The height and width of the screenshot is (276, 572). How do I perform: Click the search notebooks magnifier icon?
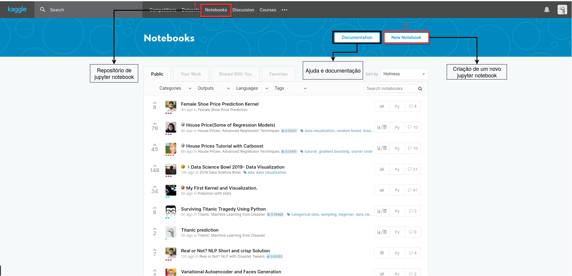tap(420, 88)
